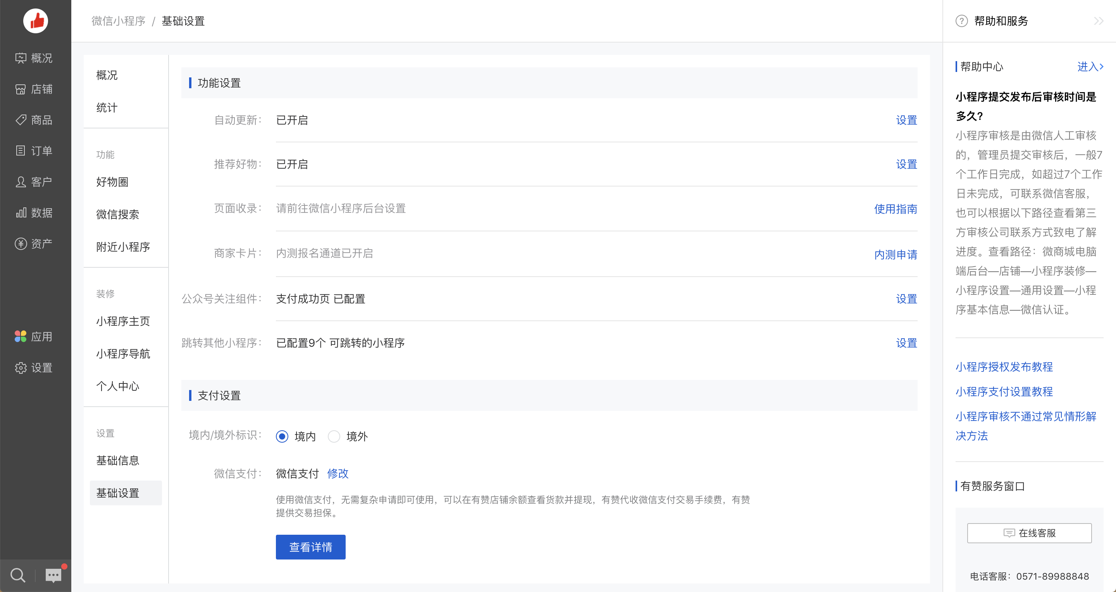Click 基础设置 in the breadcrumb
1116x592 pixels.
coord(183,21)
